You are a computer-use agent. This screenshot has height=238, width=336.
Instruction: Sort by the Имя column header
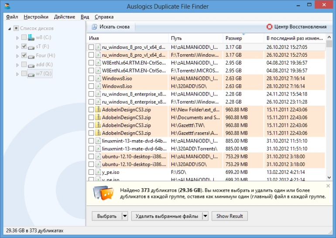coord(128,38)
